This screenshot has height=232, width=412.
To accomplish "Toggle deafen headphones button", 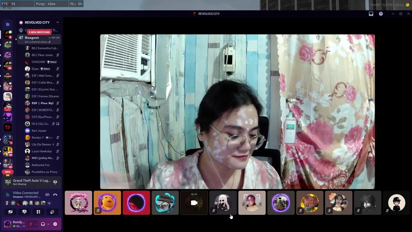I will point(43,224).
